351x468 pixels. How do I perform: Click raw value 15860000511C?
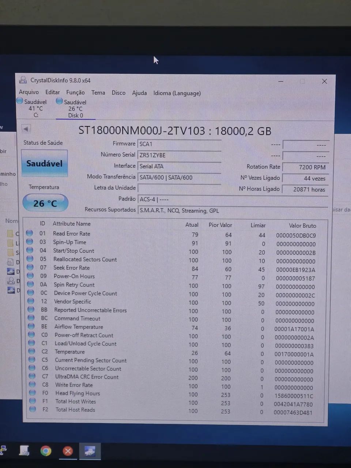point(294,396)
